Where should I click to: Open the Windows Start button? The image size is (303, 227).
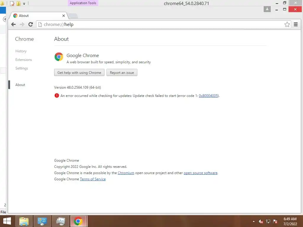point(7,221)
